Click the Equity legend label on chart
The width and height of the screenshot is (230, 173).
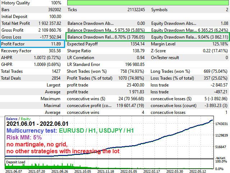[26, 119]
